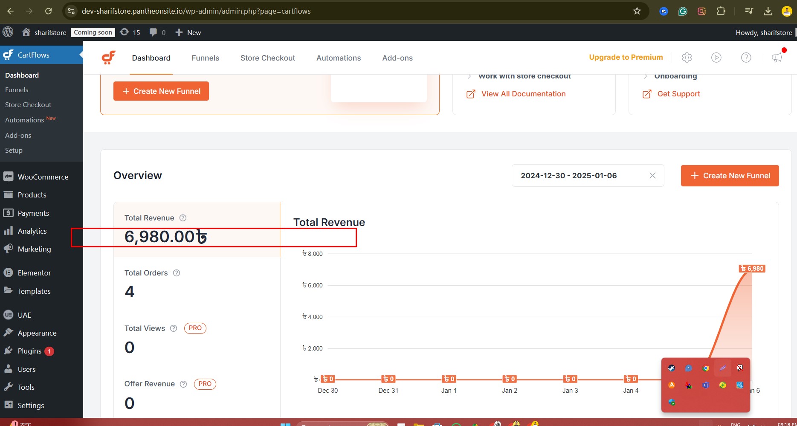Screen dimensions: 797x426
Task: Go back in browser history
Action: point(11,11)
